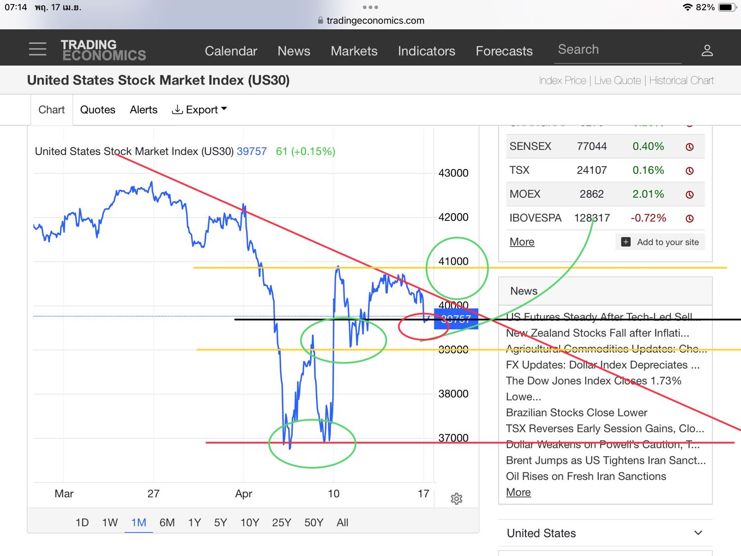Screen dimensions: 741x556
Task: Select the 25Y time range
Action: [282, 522]
